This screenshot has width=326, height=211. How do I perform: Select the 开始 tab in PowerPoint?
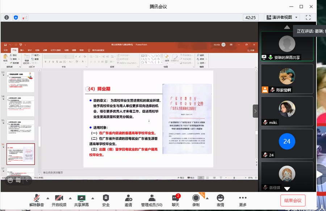pos(15,50)
